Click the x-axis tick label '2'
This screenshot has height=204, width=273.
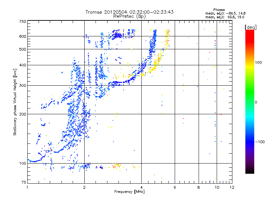[x=84, y=187]
